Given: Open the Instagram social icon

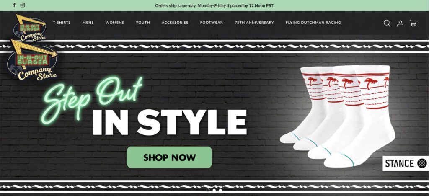Looking at the screenshot, I should coord(23,5).
